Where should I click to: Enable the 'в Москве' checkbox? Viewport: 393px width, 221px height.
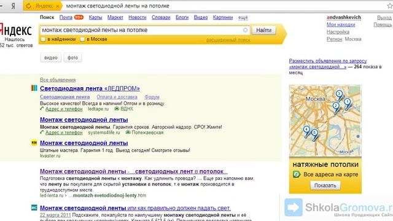[82, 39]
